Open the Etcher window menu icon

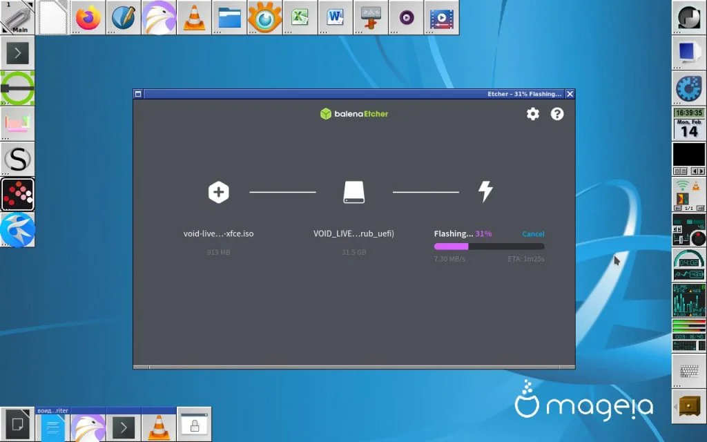139,94
